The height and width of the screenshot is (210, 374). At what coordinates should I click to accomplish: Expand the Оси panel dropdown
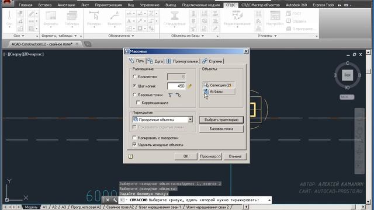click(x=23, y=36)
